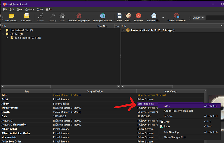
Task: Select Edit... in the context menu
Action: [167, 106]
